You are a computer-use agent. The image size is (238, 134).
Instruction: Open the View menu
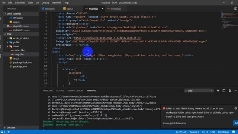coord(30,3)
